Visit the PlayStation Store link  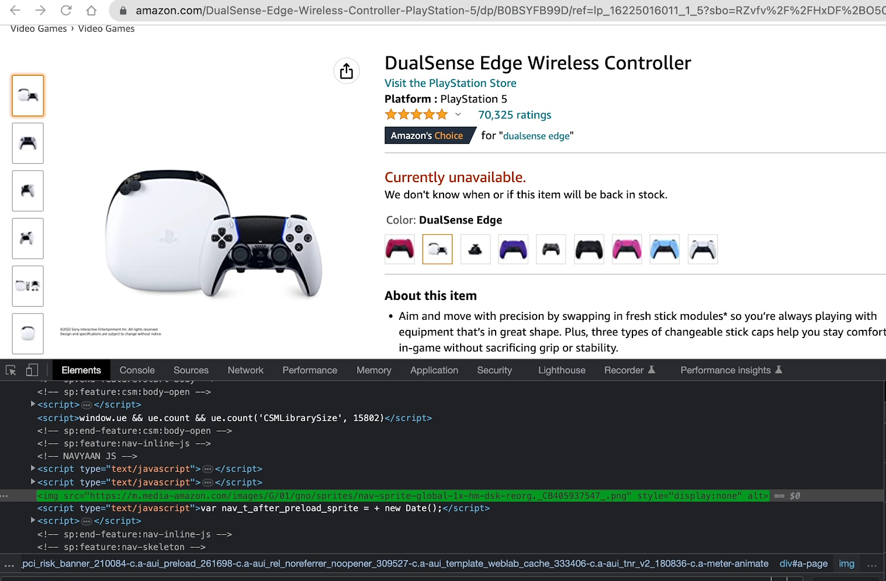[450, 83]
